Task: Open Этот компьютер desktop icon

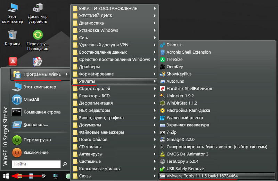Action: pos(13,13)
